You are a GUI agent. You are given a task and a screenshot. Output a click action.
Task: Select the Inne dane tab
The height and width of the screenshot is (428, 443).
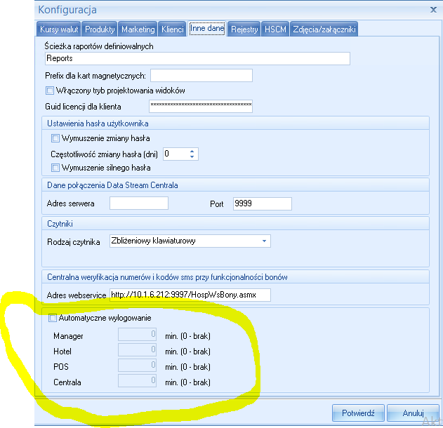coord(207,29)
